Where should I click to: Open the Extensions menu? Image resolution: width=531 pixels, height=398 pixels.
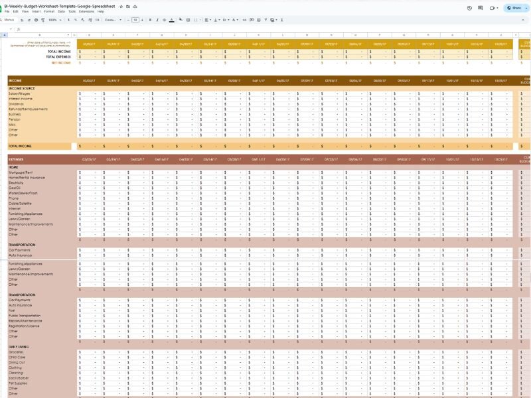click(x=86, y=11)
